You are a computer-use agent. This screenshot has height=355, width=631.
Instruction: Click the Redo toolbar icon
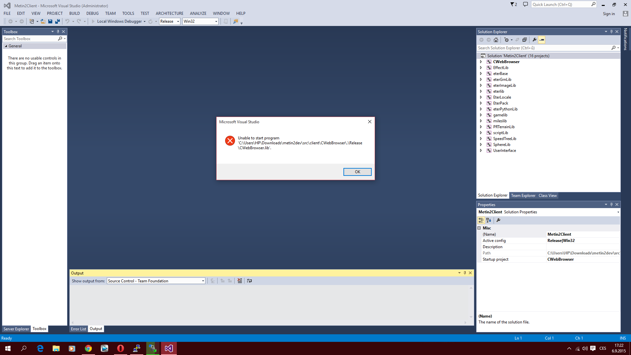coord(79,21)
